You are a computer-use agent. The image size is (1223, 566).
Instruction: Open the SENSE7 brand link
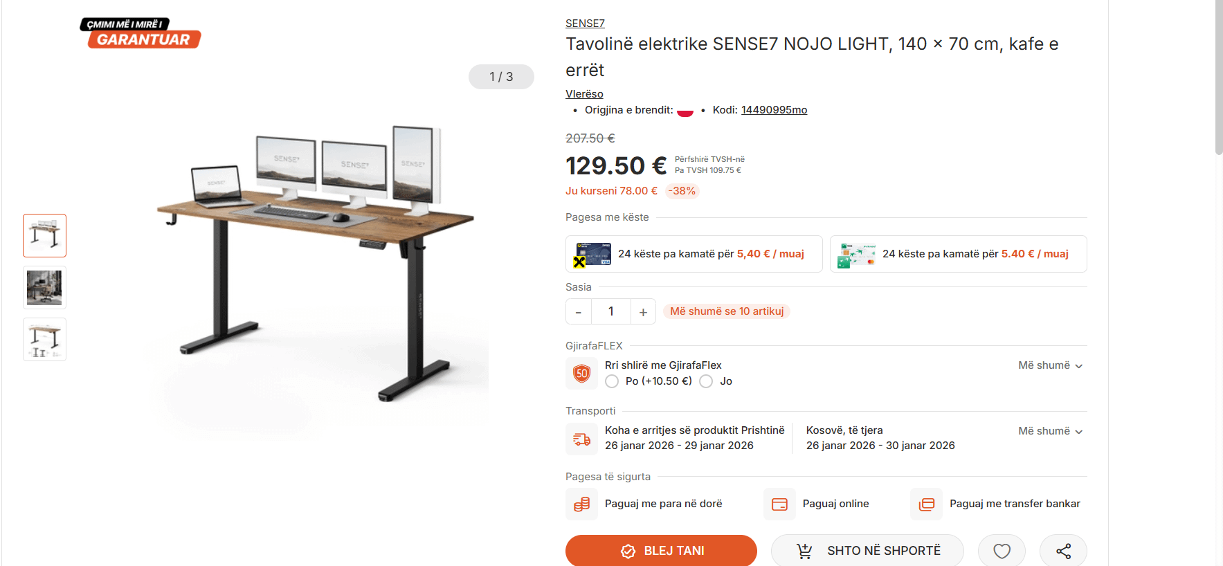[585, 24]
